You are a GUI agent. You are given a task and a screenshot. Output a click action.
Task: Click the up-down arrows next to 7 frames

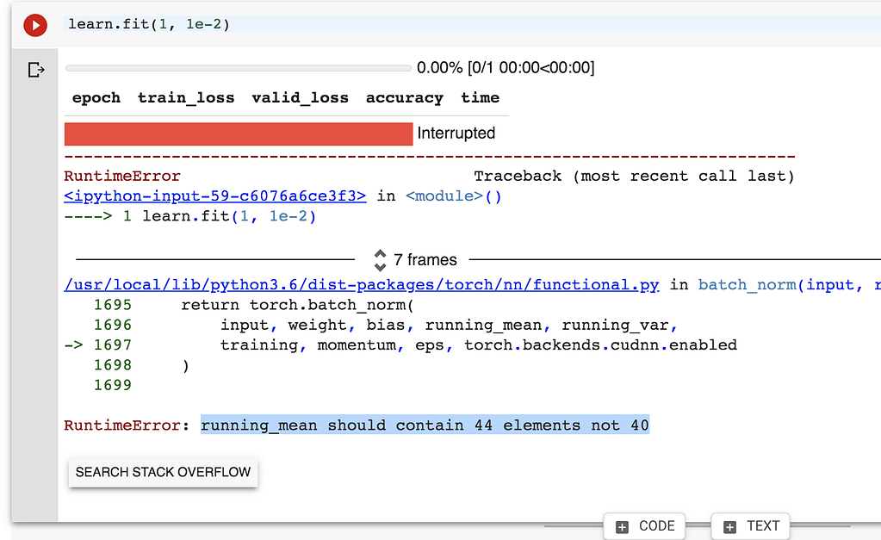[x=380, y=259]
